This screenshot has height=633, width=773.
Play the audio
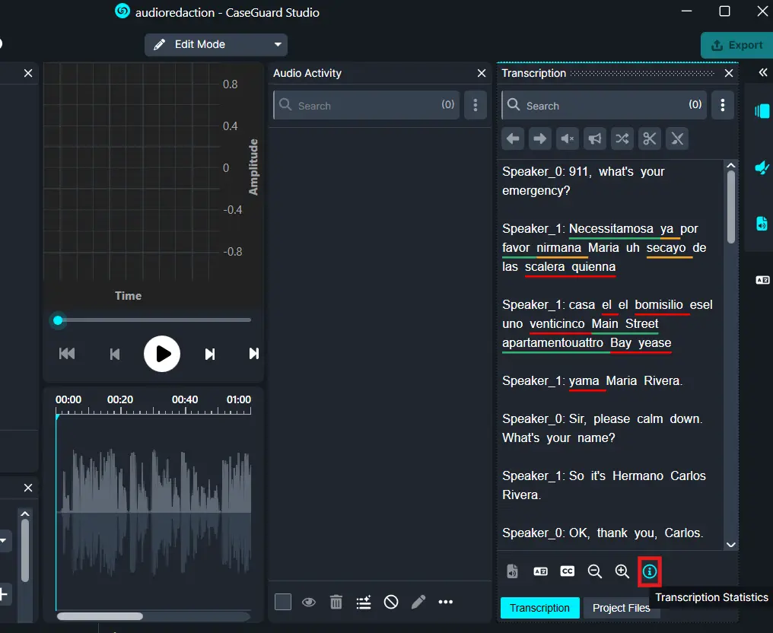tap(162, 354)
